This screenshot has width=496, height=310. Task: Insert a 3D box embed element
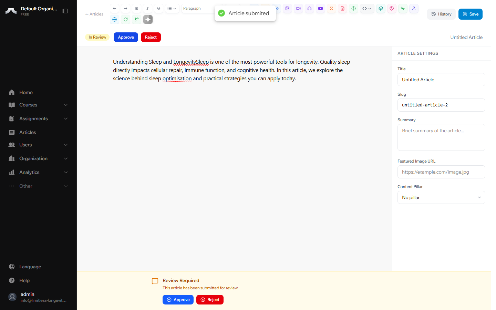381,8
